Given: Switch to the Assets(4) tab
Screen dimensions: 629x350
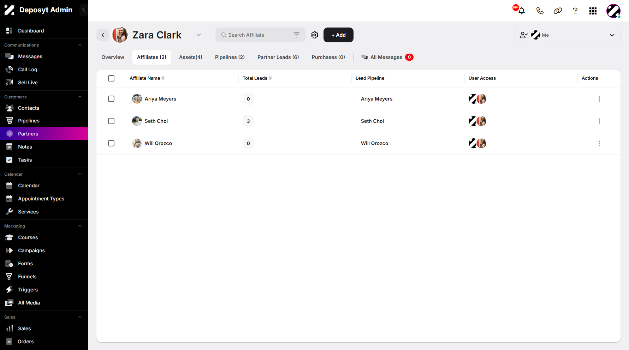Looking at the screenshot, I should [191, 57].
